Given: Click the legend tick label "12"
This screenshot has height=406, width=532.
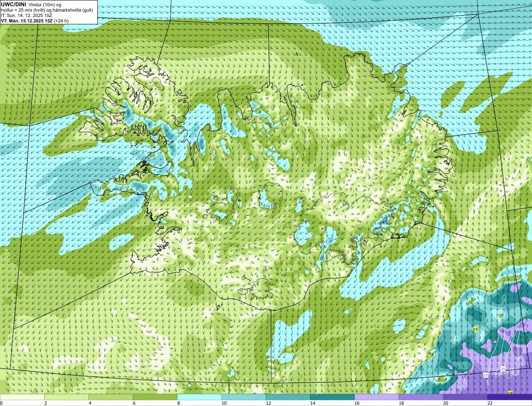Looking at the screenshot, I should click(268, 403).
